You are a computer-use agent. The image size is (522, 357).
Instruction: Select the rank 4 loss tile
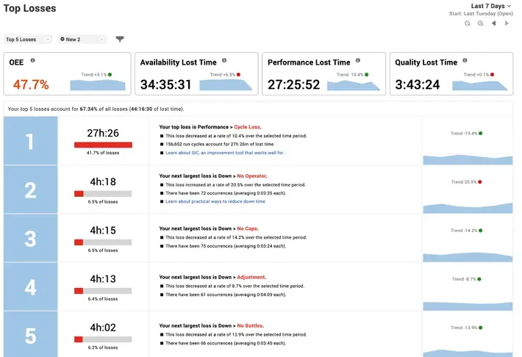pos(31,286)
